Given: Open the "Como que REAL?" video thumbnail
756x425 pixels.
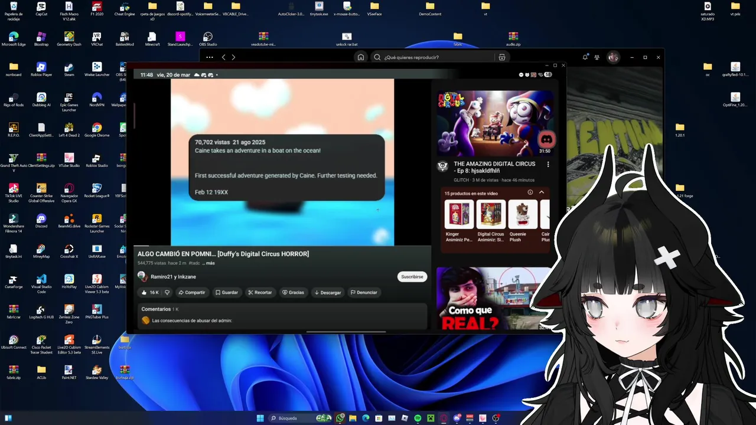Looking at the screenshot, I should click(x=495, y=299).
